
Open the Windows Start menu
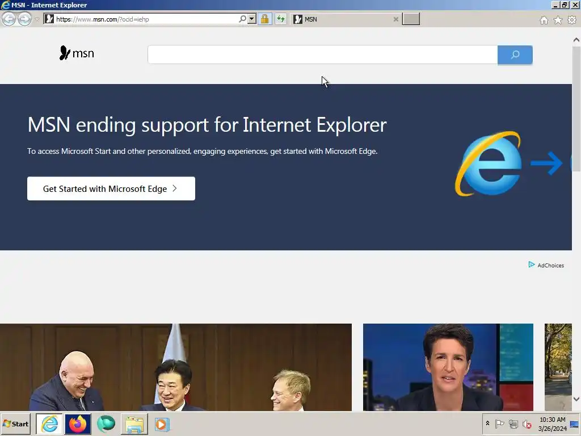[15, 424]
